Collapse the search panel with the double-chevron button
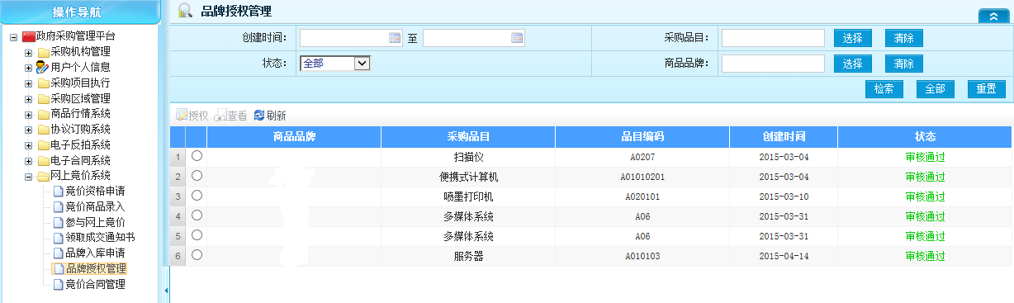Screen dimensions: 1014x303 993,17
